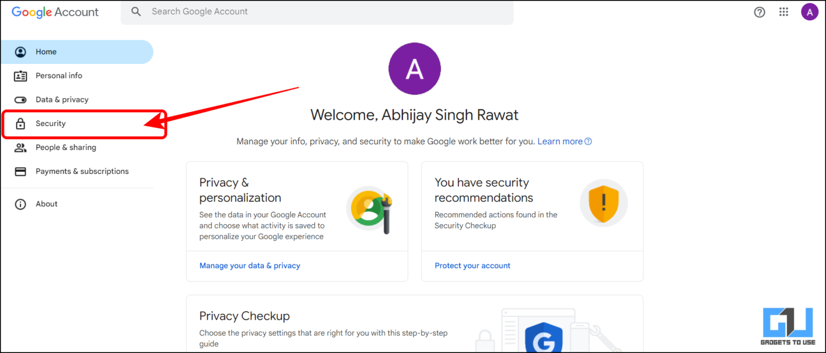Open the profile avatar menu

(x=810, y=11)
